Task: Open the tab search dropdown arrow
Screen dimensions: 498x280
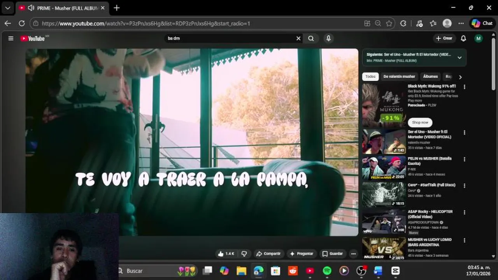Action: pyautogui.click(x=8, y=8)
